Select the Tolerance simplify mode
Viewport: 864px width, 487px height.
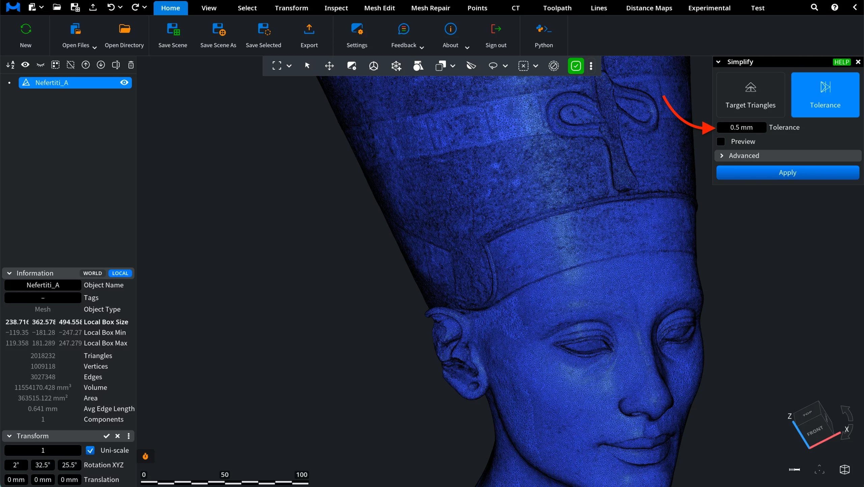[825, 95]
